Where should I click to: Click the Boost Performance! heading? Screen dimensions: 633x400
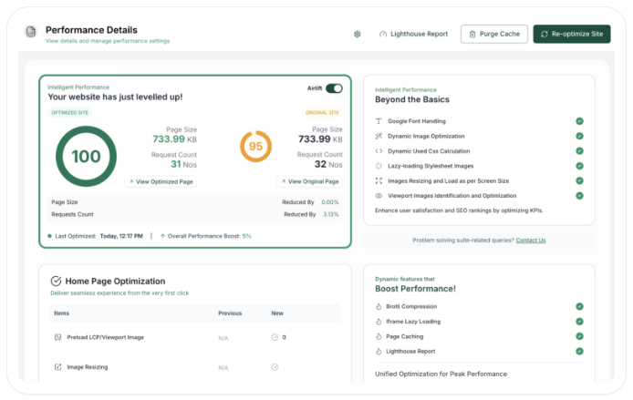[x=415, y=289]
